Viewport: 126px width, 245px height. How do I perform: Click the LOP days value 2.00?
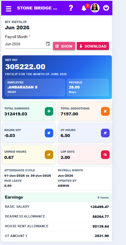pyautogui.click(x=65, y=157)
